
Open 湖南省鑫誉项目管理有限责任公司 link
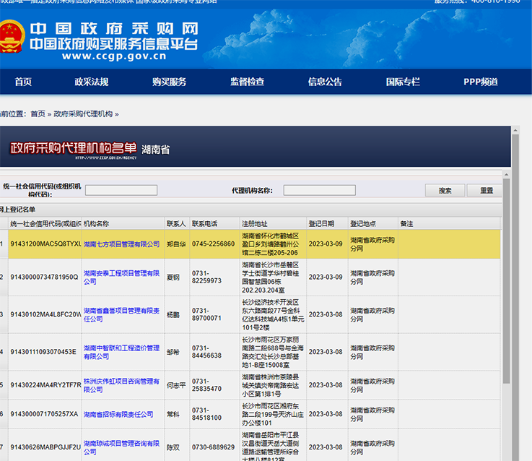121,314
